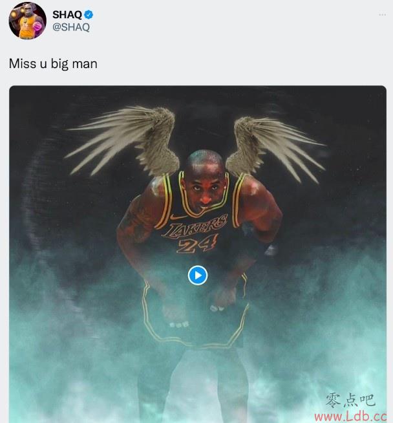
Task: Open the tweet's three-dot more menu
Action: [382, 15]
